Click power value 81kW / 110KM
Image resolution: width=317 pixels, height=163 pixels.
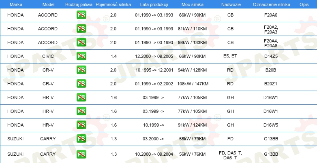pos(192,29)
